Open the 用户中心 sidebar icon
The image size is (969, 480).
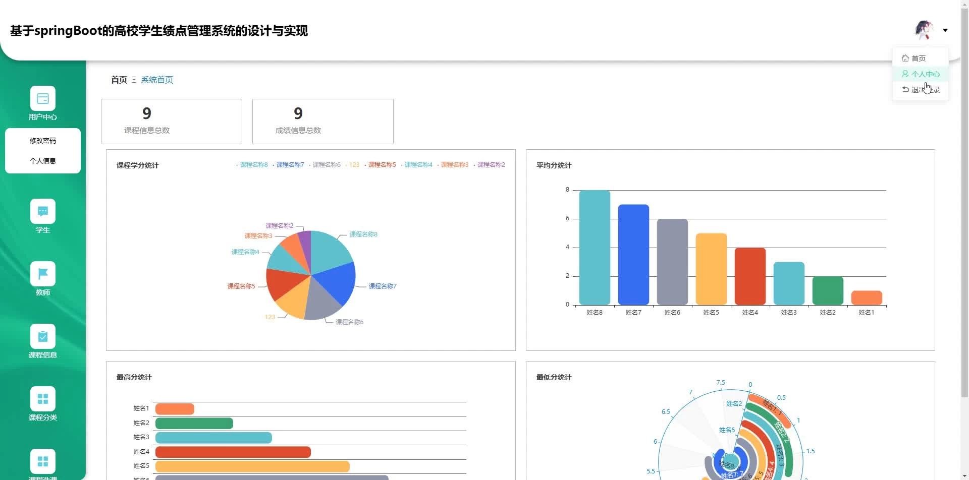[x=43, y=98]
